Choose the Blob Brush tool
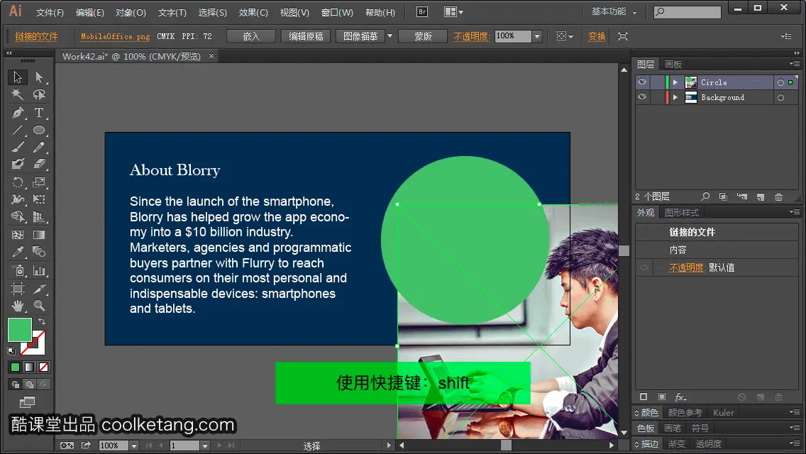Screen dimensions: 806x454 coord(18,165)
